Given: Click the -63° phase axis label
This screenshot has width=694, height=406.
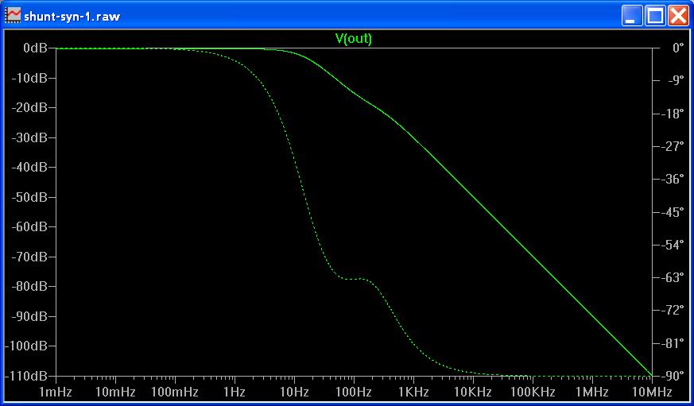Looking at the screenshot, I should (x=672, y=277).
